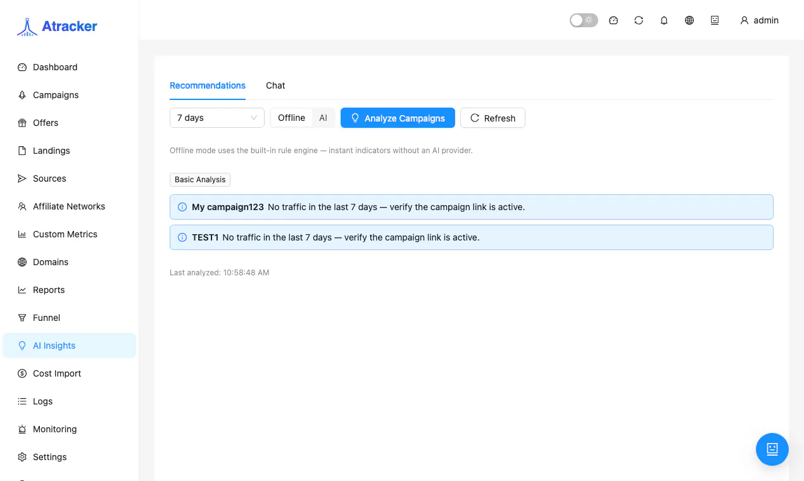Open Monitoring menu item
This screenshot has width=804, height=481.
[x=69, y=429]
